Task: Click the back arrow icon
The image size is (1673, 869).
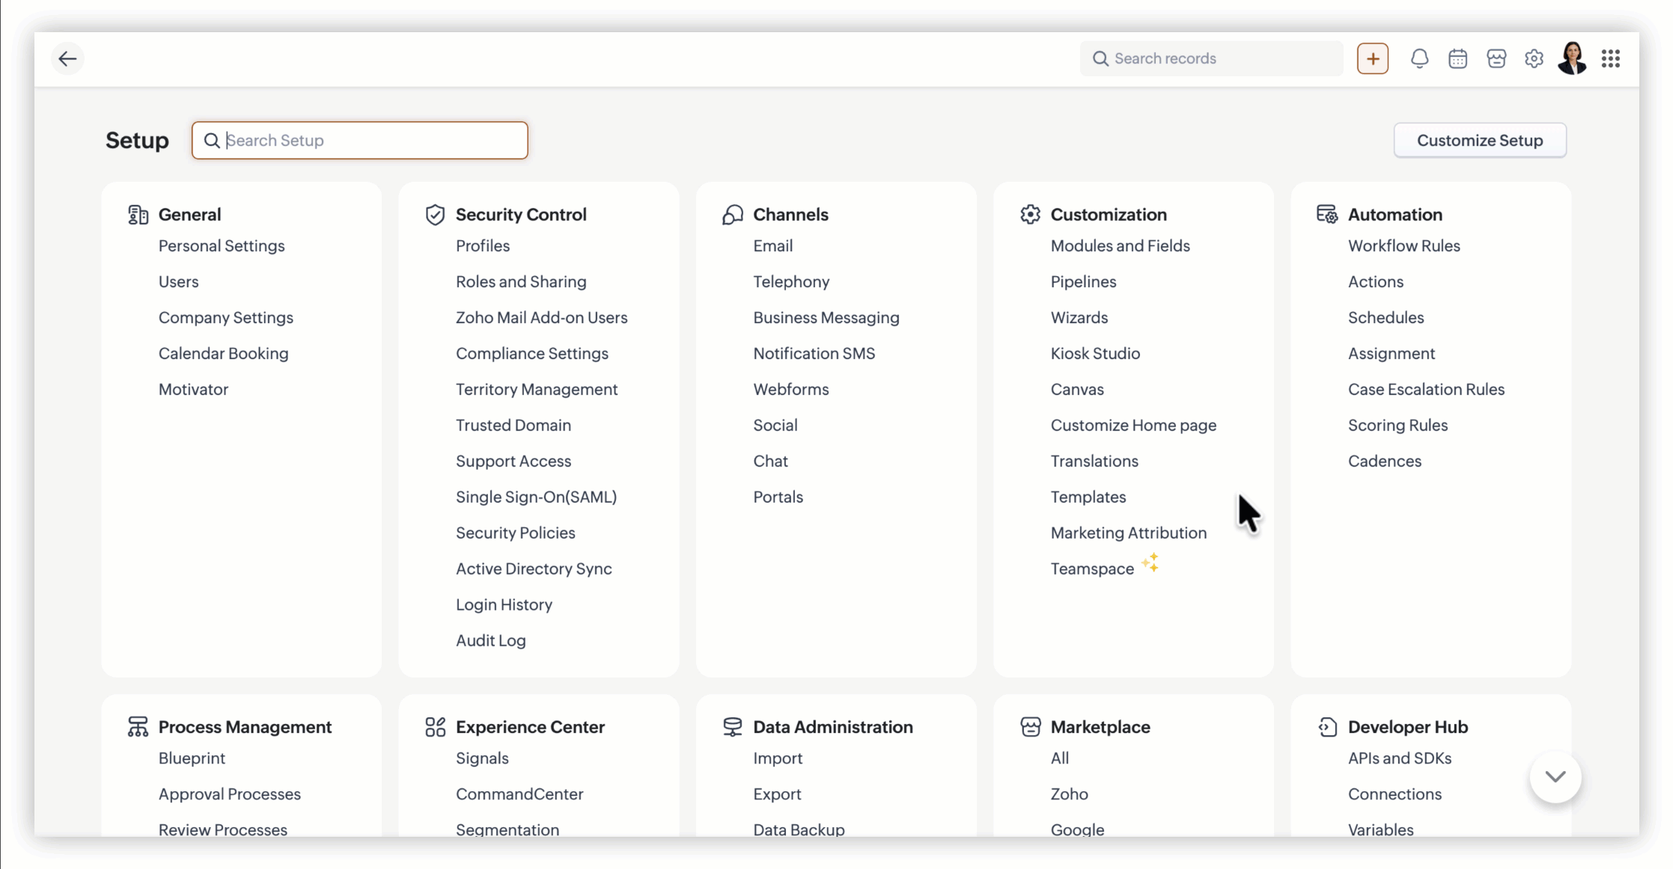Action: pyautogui.click(x=67, y=58)
